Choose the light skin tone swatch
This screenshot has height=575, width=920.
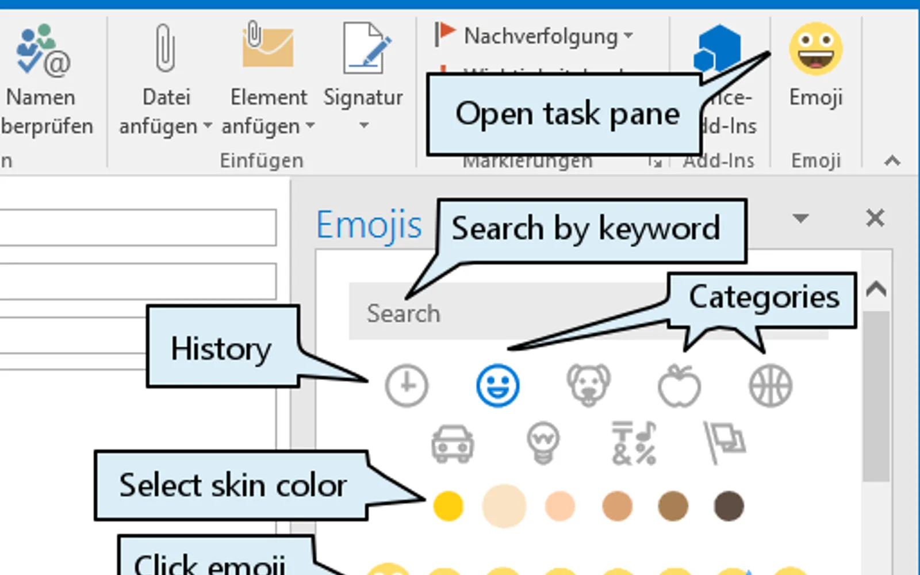[504, 506]
